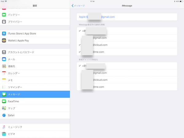Select +81 number to start new chats
The image size is (184, 138).
tap(127, 66)
